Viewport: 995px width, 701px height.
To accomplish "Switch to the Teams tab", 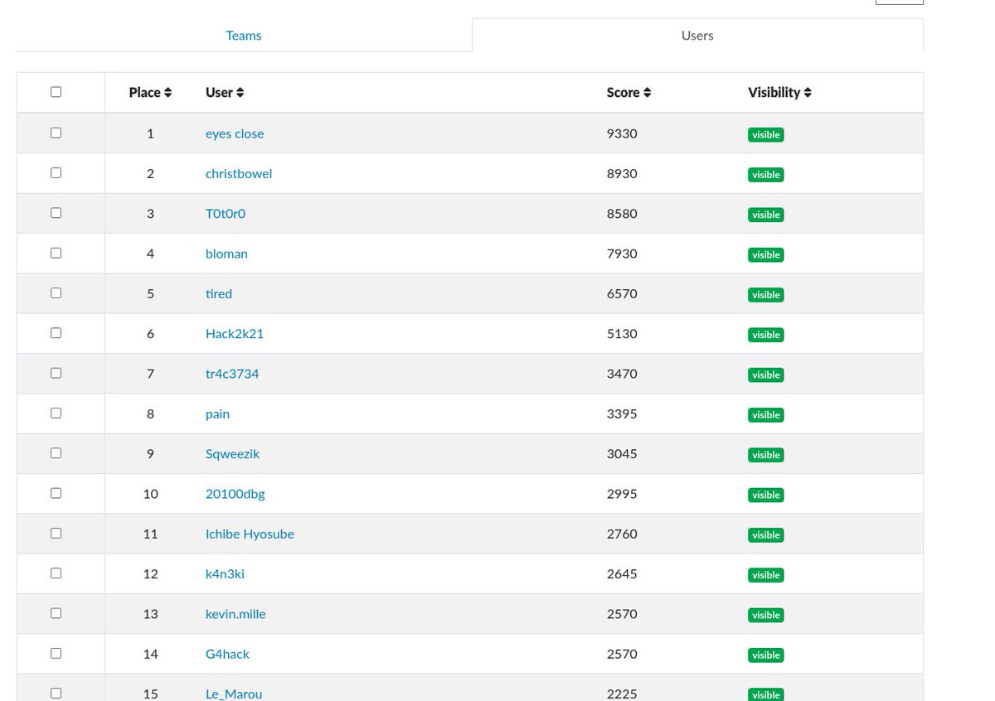I will coord(243,35).
